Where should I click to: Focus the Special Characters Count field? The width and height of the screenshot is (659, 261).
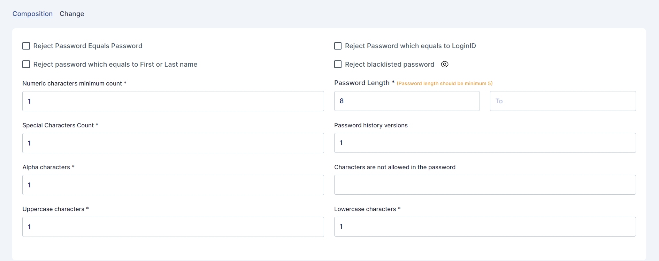(x=173, y=143)
